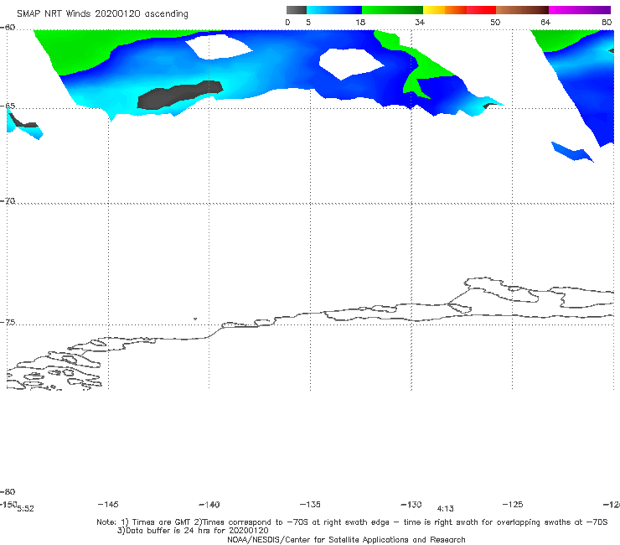The image size is (620, 545).
Task: Click the red segment of the color bar
Action: 481,10
